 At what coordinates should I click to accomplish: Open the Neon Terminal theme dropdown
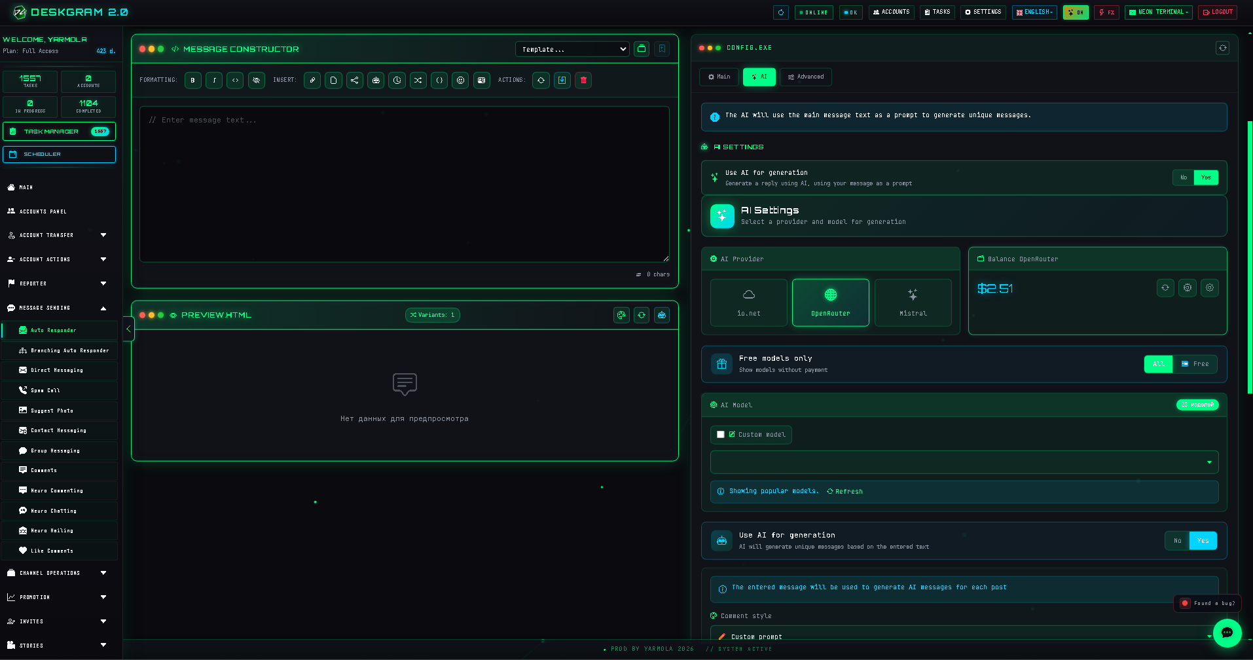[x=1159, y=12]
